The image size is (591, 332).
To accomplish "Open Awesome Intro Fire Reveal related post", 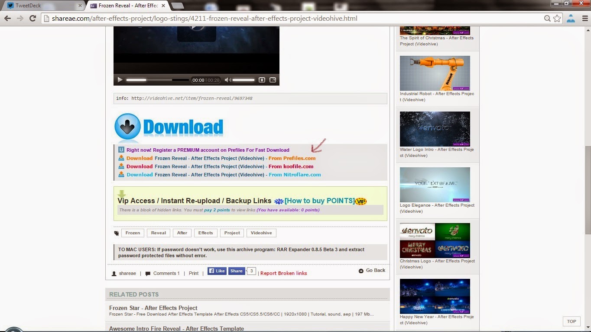I will click(176, 329).
